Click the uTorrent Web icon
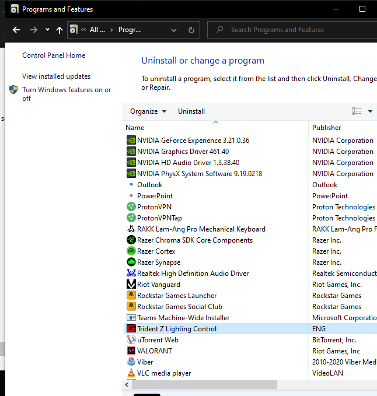This screenshot has height=396, width=377. tap(131, 339)
